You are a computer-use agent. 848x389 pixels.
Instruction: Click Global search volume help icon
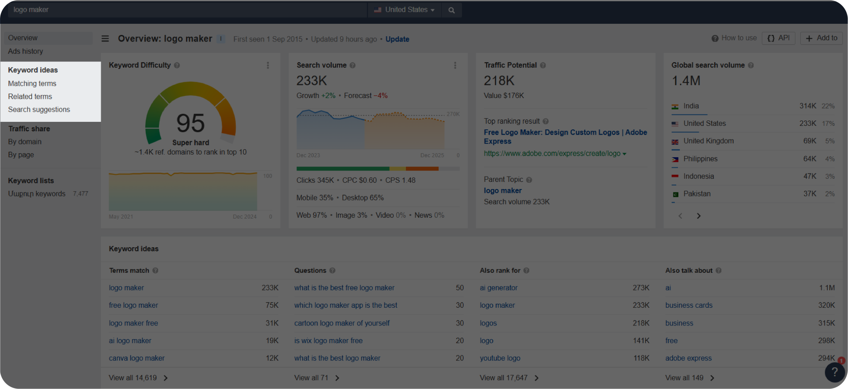[751, 65]
